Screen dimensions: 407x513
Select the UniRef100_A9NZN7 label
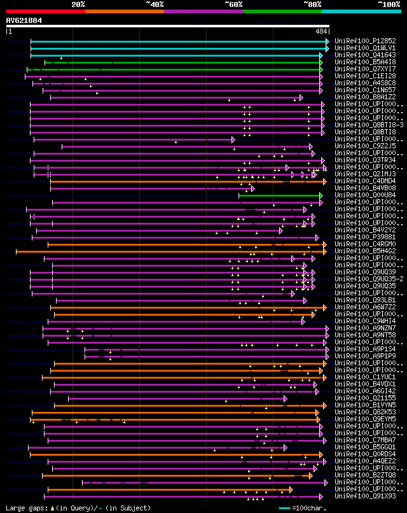[365, 328]
